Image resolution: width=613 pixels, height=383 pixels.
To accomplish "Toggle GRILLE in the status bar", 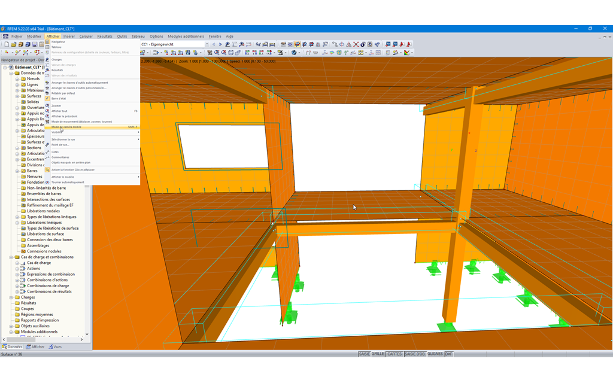I will (378, 354).
